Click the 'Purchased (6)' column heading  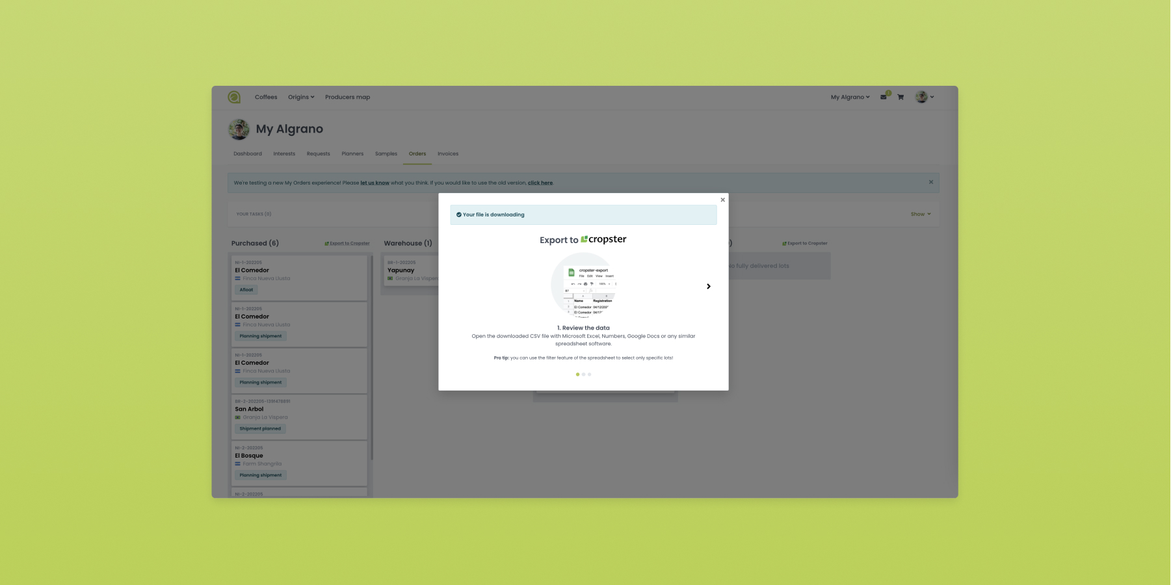click(255, 243)
